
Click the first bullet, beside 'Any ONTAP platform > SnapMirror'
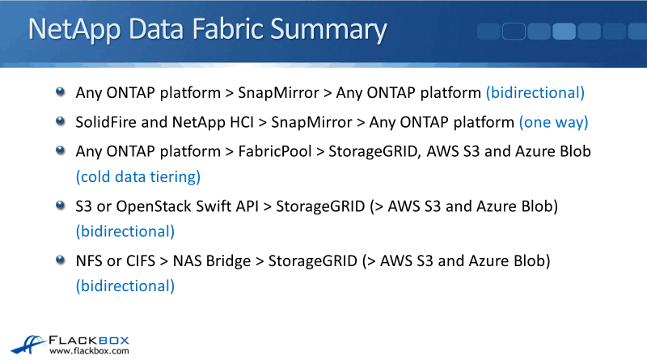point(60,91)
